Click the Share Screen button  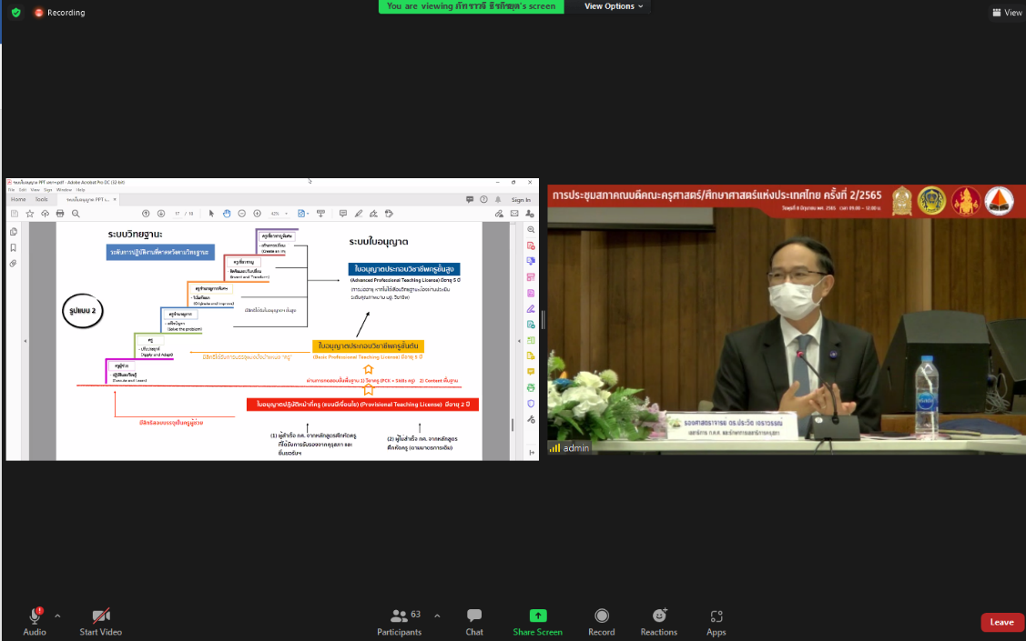[x=537, y=621]
